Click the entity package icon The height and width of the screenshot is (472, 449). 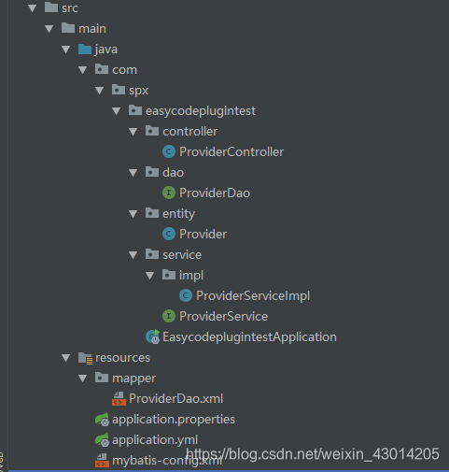point(152,213)
